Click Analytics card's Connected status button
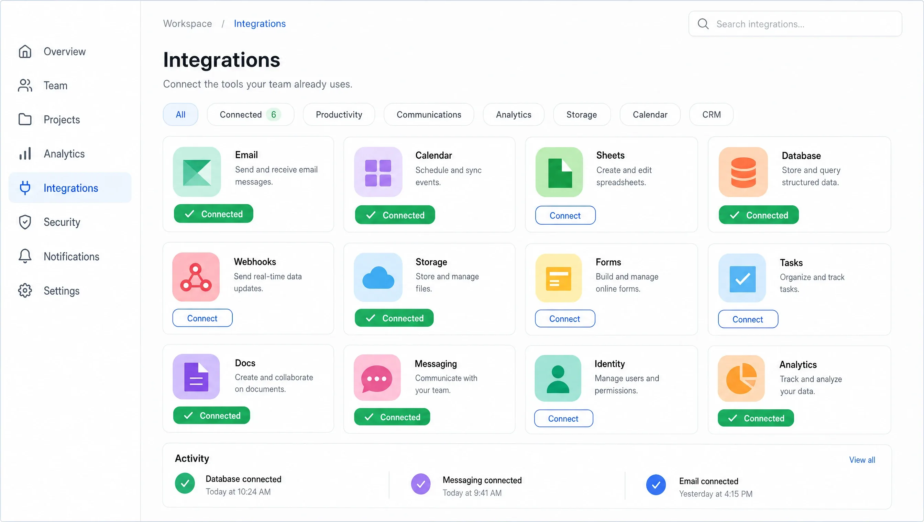 pos(756,418)
